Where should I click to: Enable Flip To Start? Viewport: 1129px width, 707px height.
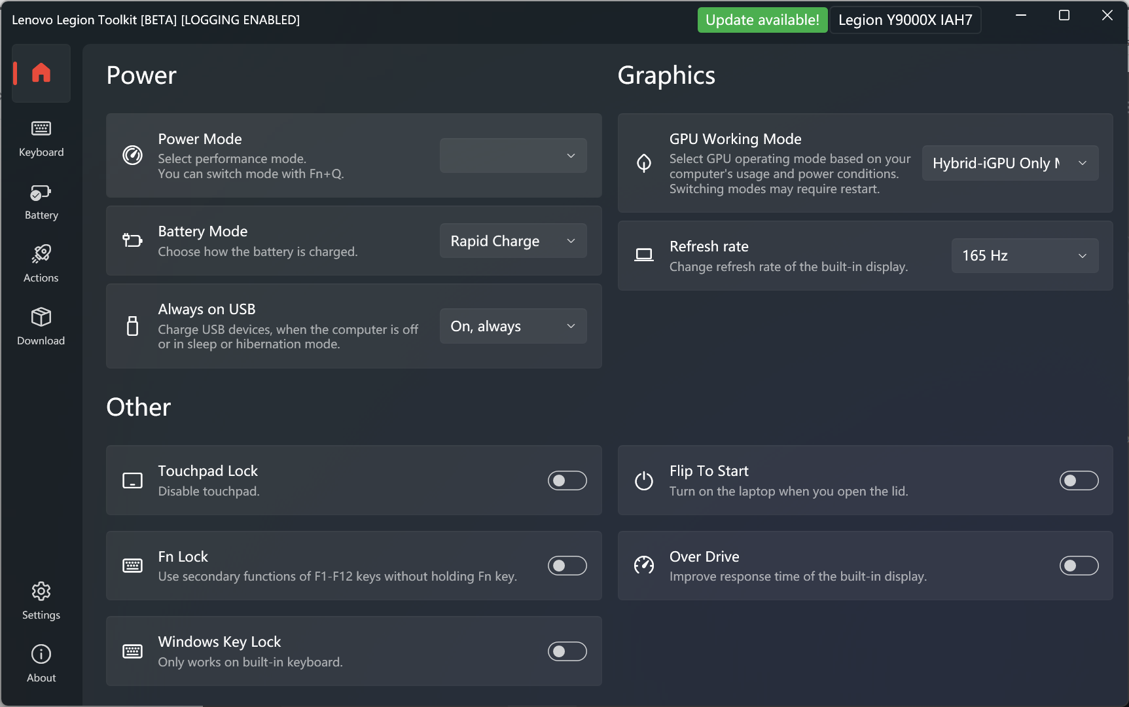[x=1079, y=480]
